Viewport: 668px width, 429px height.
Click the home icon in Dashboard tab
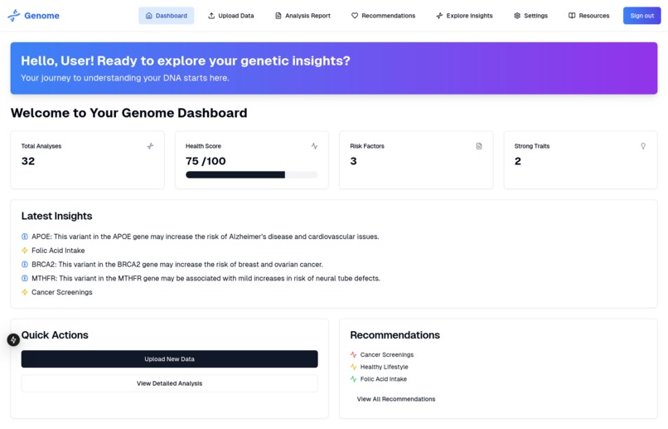pos(148,16)
